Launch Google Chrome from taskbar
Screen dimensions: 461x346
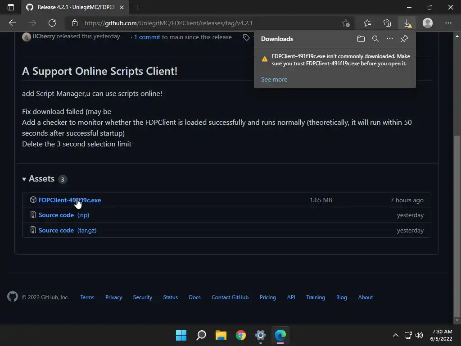click(x=241, y=335)
